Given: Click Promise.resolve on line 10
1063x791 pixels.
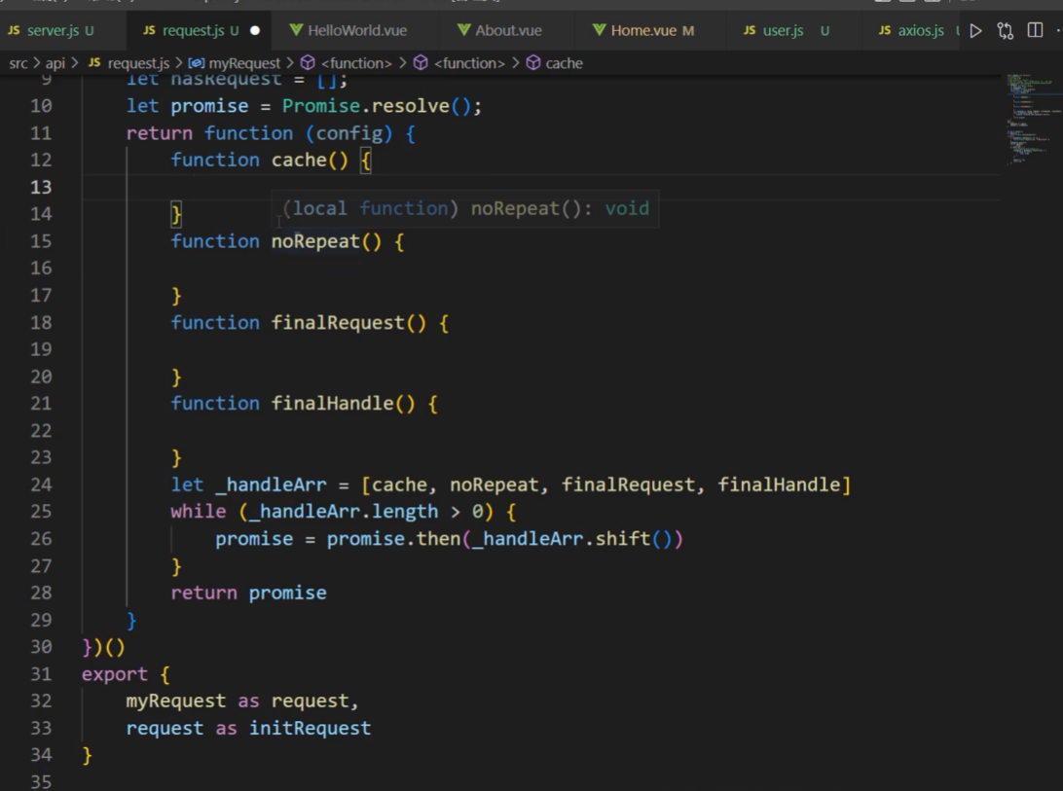Looking at the screenshot, I should pyautogui.click(x=366, y=106).
